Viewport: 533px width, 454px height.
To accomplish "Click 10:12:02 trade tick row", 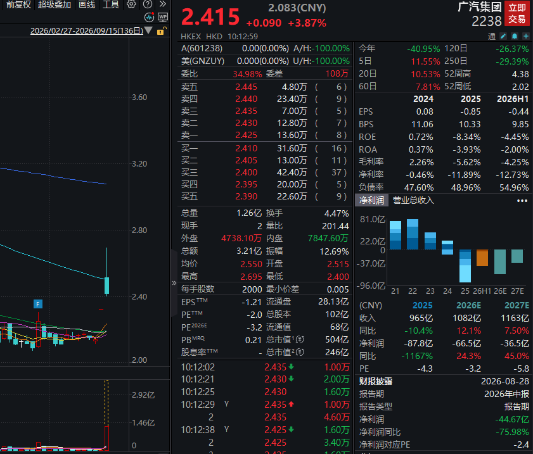I will [265, 367].
